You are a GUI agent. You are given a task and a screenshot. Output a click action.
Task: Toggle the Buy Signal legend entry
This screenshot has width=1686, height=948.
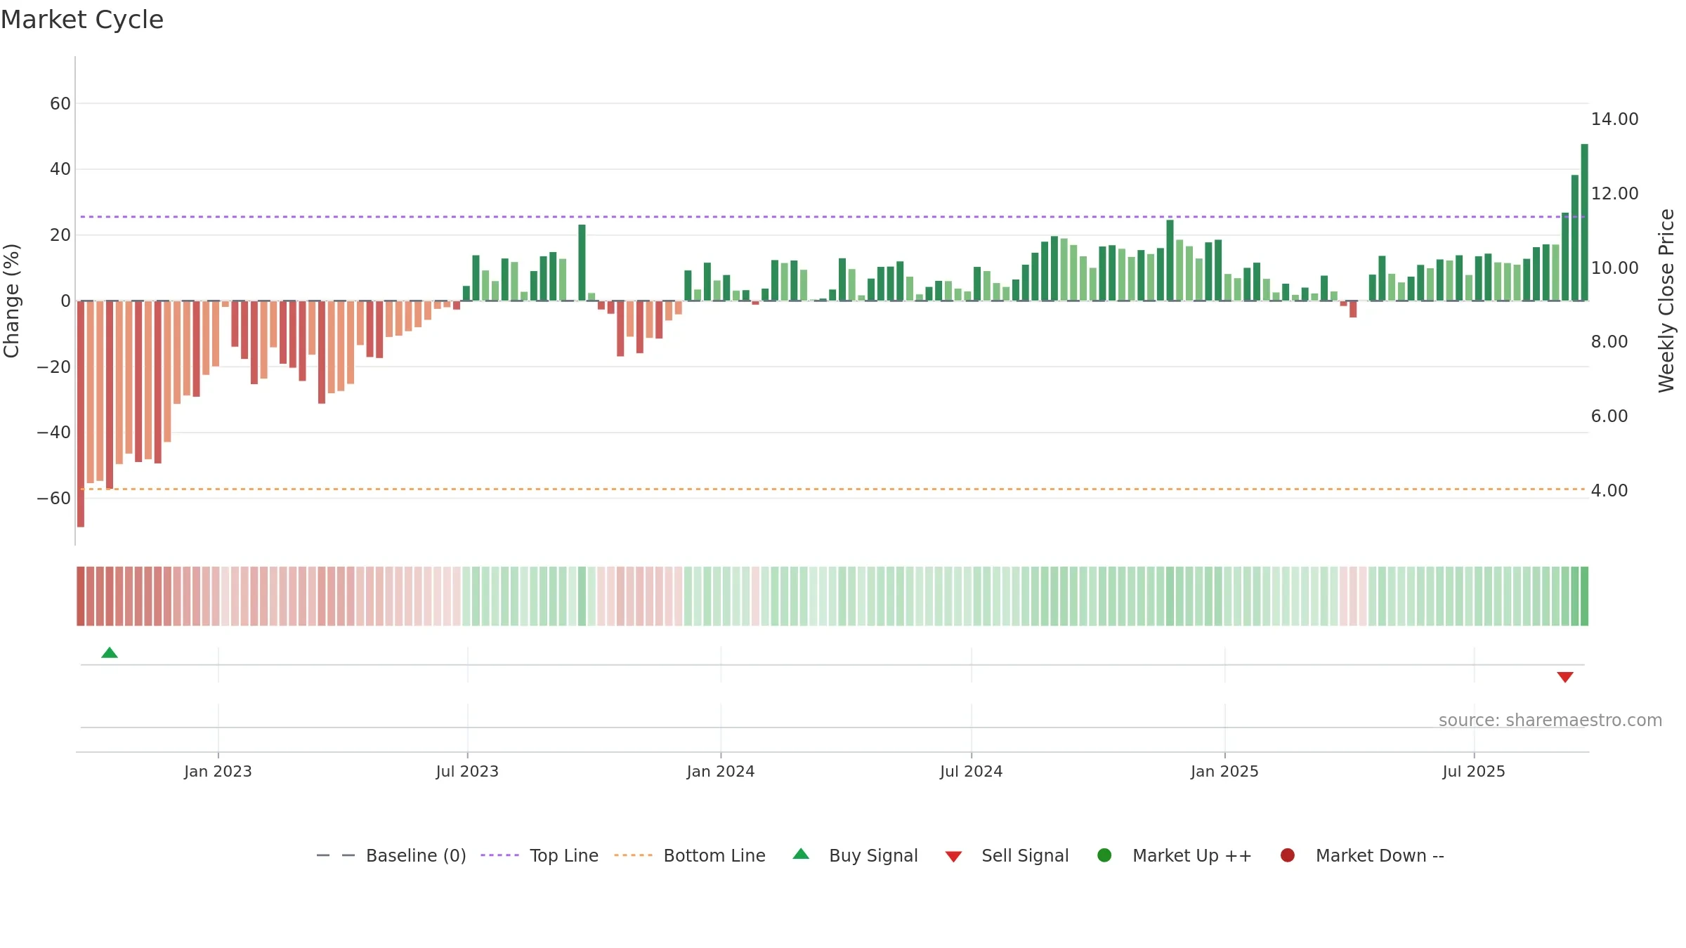[x=855, y=855]
